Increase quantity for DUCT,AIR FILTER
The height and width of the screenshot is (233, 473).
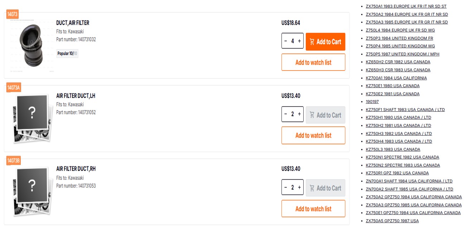[299, 41]
